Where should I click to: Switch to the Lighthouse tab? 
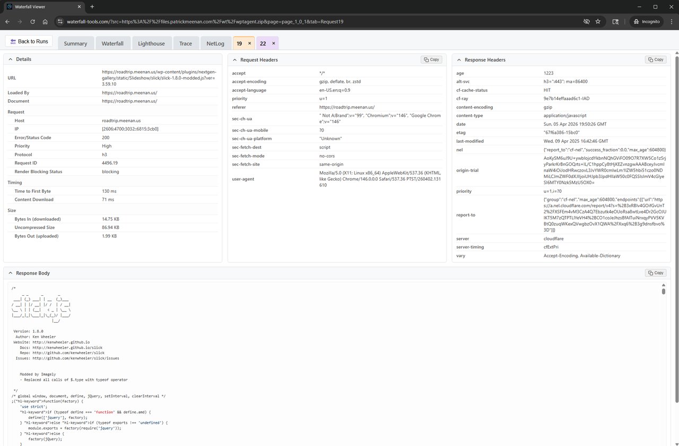tap(151, 43)
